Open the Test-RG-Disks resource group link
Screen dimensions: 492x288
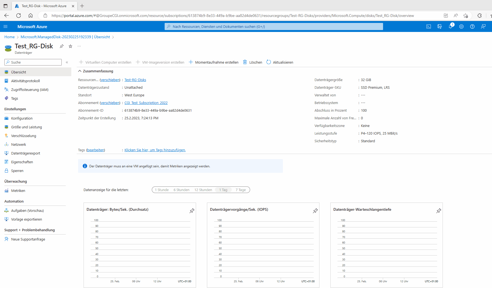coord(135,80)
